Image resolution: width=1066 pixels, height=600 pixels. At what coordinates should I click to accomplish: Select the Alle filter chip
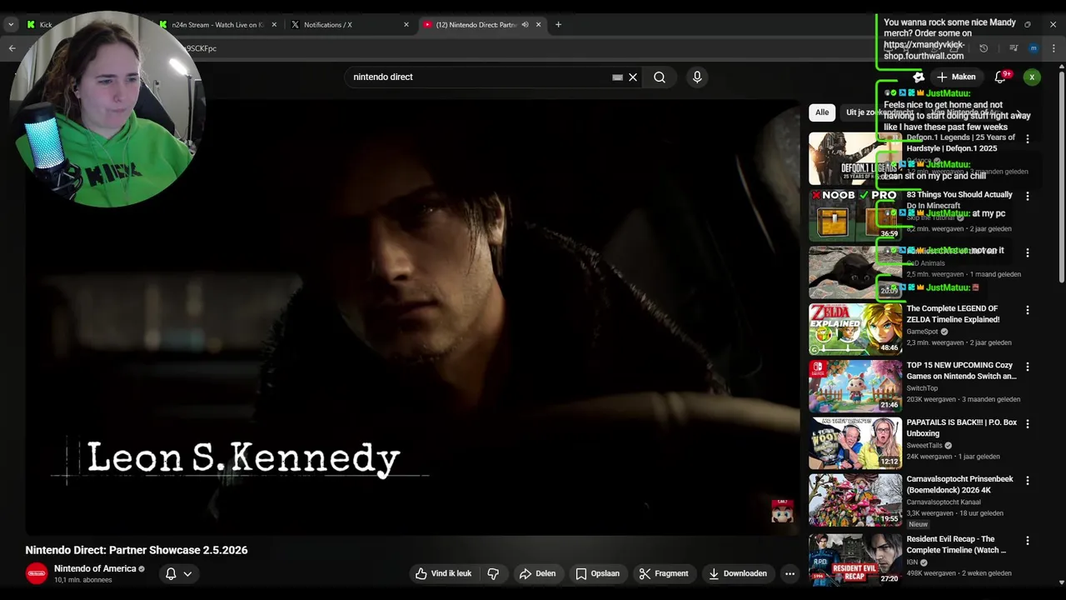tap(822, 112)
